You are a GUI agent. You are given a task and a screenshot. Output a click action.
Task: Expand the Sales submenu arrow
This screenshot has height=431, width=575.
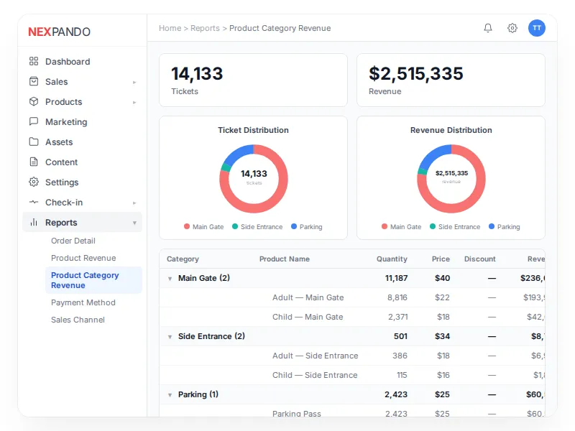[134, 82]
